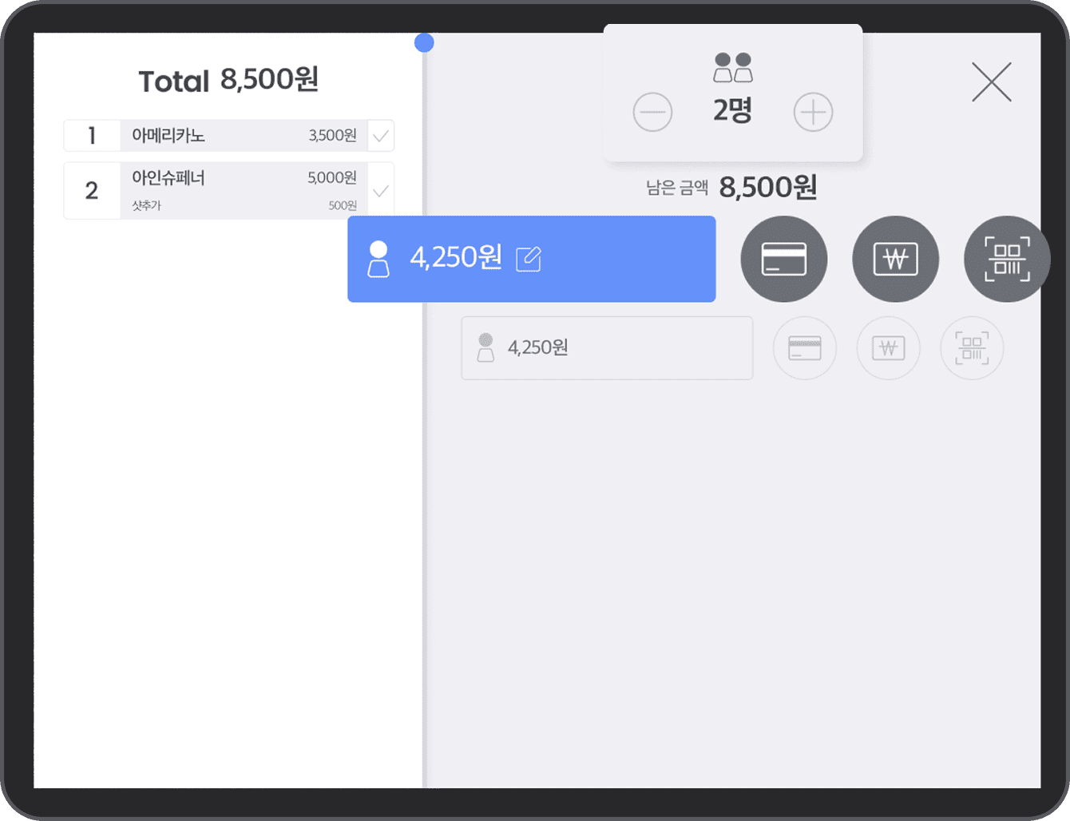The width and height of the screenshot is (1070, 821).
Task: Select second person's 4,250원 amount field
Action: 607,347
